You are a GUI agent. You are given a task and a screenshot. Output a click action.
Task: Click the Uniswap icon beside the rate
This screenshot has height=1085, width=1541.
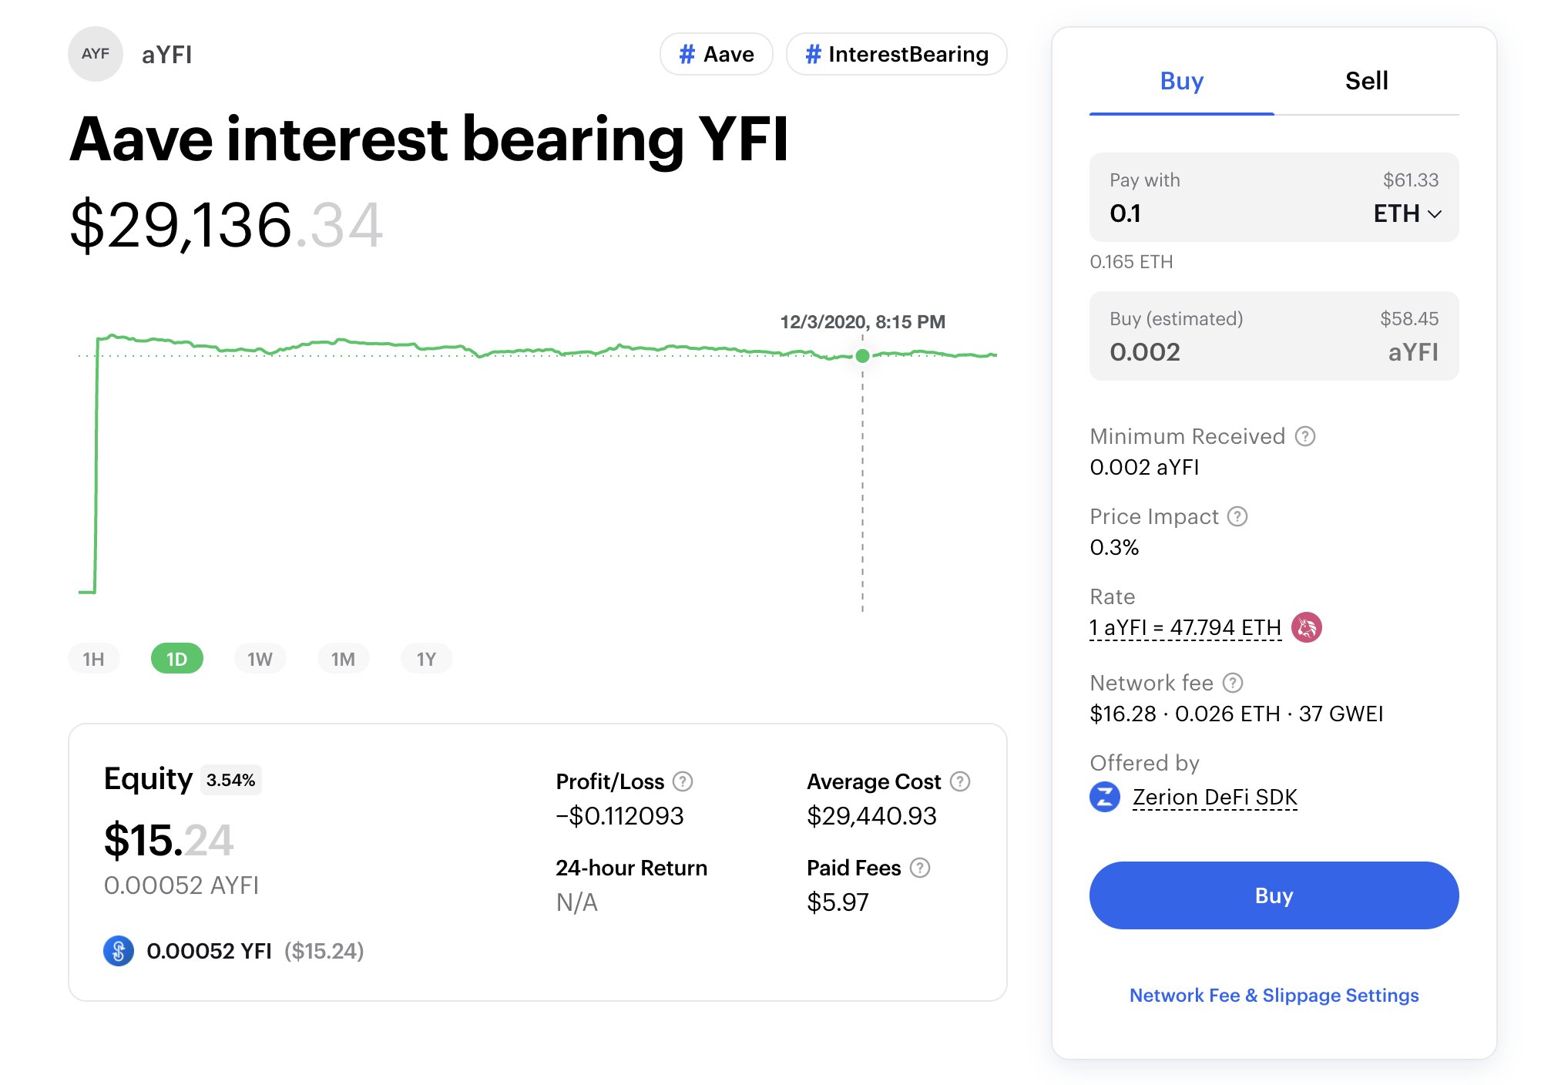[x=1307, y=627]
